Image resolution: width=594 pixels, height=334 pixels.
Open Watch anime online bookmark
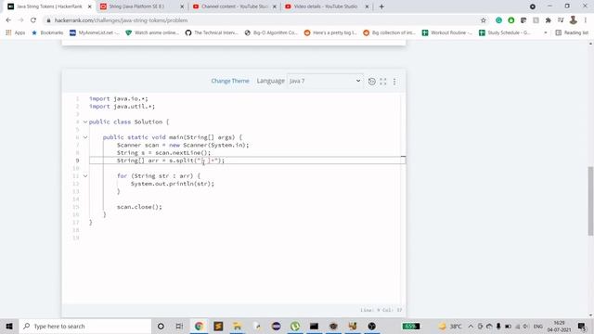click(152, 33)
